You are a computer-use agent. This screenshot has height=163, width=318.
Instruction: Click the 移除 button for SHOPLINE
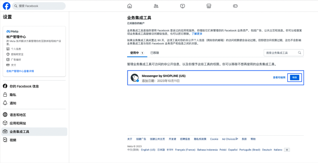[x=295, y=77]
